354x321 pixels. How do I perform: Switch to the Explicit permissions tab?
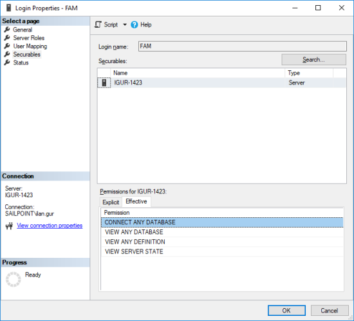[x=111, y=202]
